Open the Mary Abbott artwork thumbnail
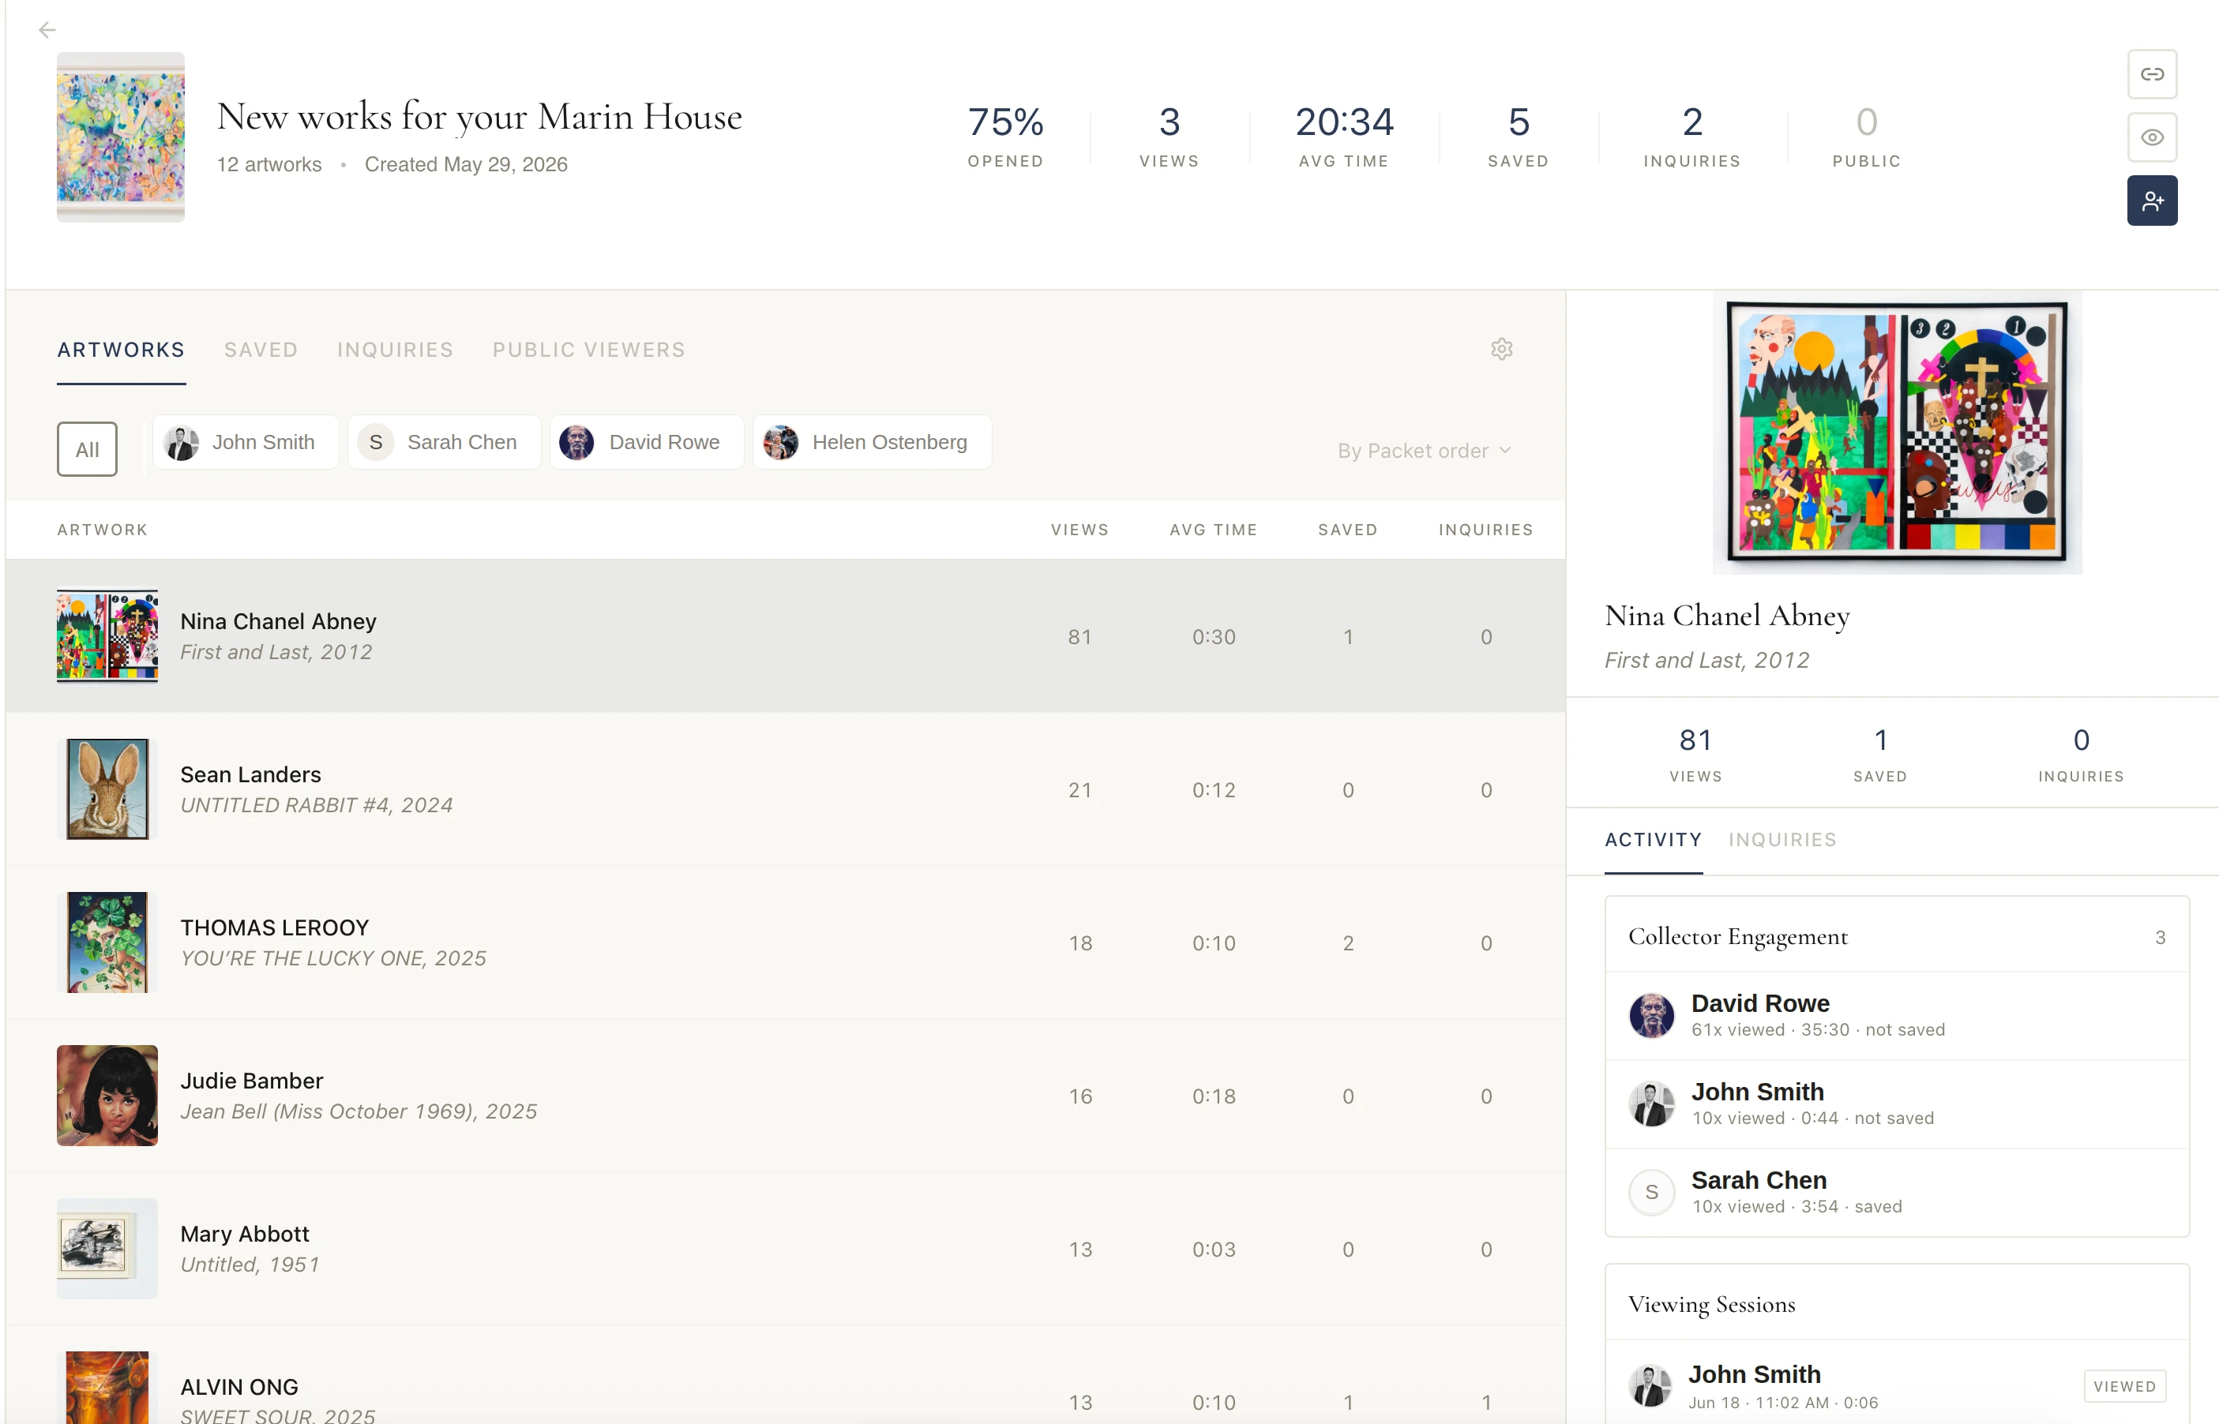The width and height of the screenshot is (2219, 1424). point(107,1248)
